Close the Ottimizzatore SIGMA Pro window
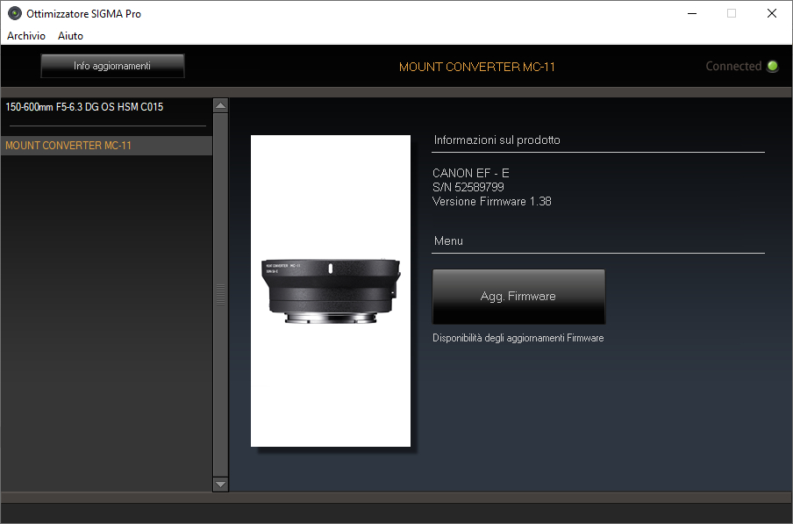Screen dimensions: 793x524 click(772, 14)
